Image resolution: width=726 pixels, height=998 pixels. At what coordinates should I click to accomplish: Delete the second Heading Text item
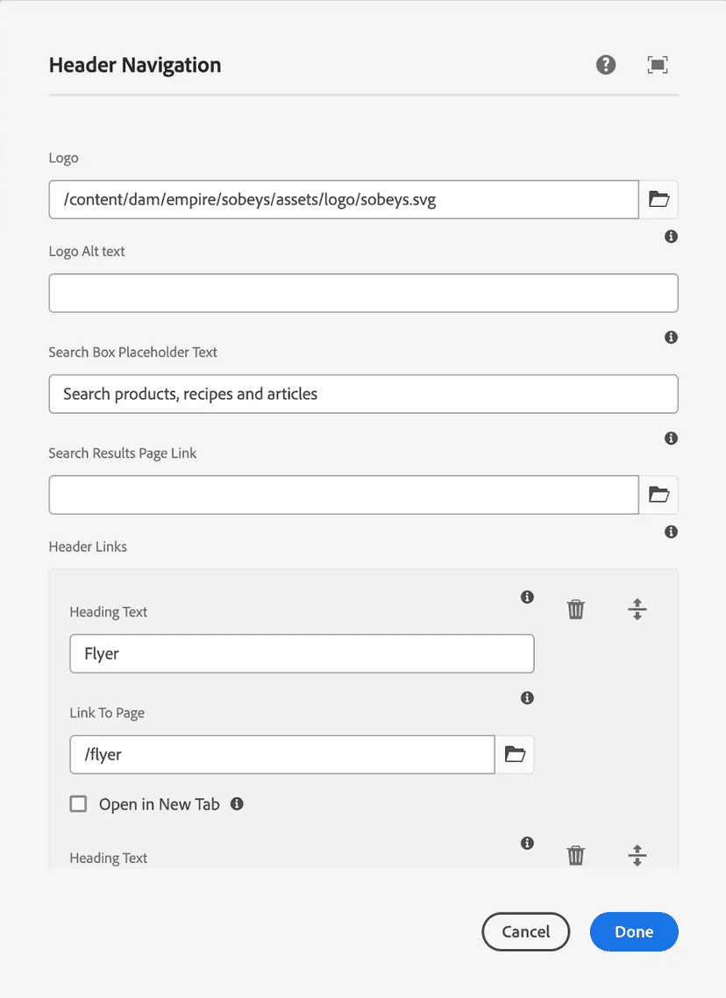575,855
